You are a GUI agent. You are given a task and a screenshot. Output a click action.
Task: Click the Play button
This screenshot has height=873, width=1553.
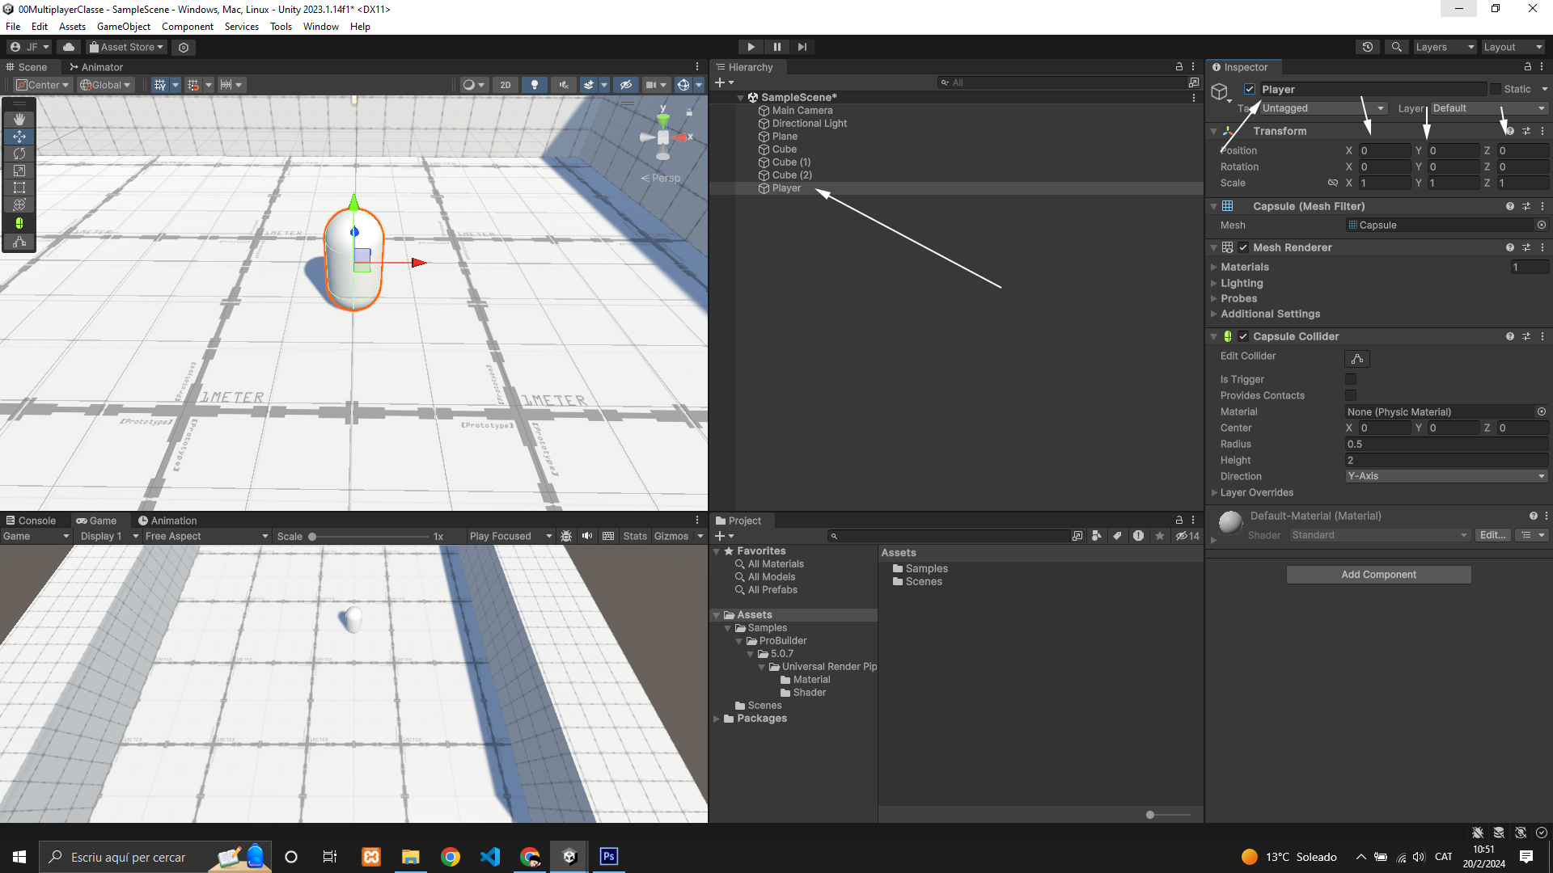click(x=751, y=47)
